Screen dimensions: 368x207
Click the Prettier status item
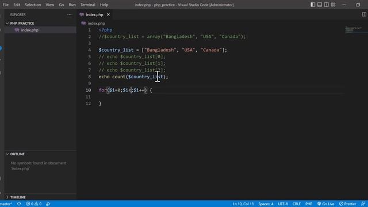pos(347,204)
